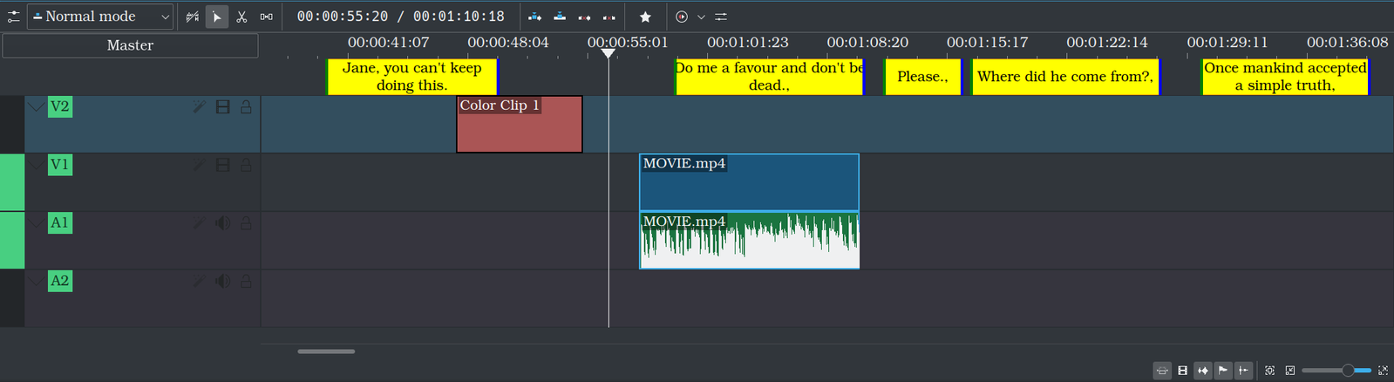This screenshot has height=382, width=1394.
Task: Hide the V1 video track
Action: (223, 165)
